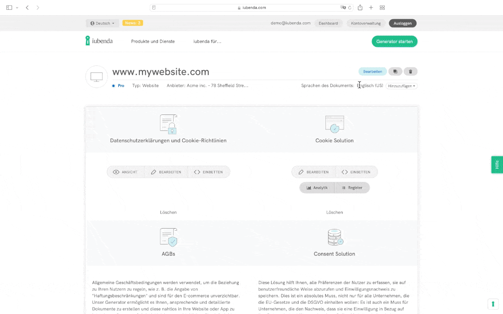The height and width of the screenshot is (314, 503).
Task: Click the Generator starten button
Action: 394,41
